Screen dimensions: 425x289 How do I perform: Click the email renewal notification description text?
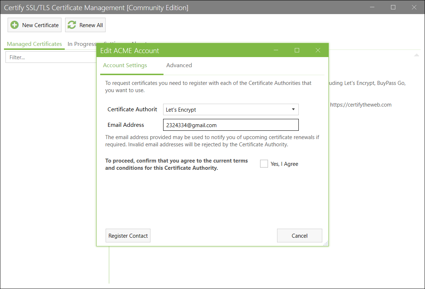click(212, 141)
